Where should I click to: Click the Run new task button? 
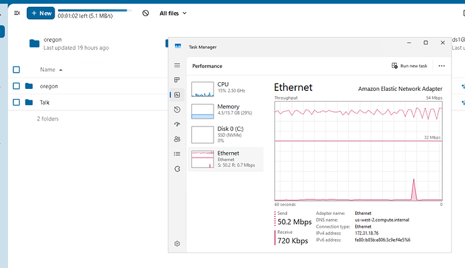pos(409,66)
